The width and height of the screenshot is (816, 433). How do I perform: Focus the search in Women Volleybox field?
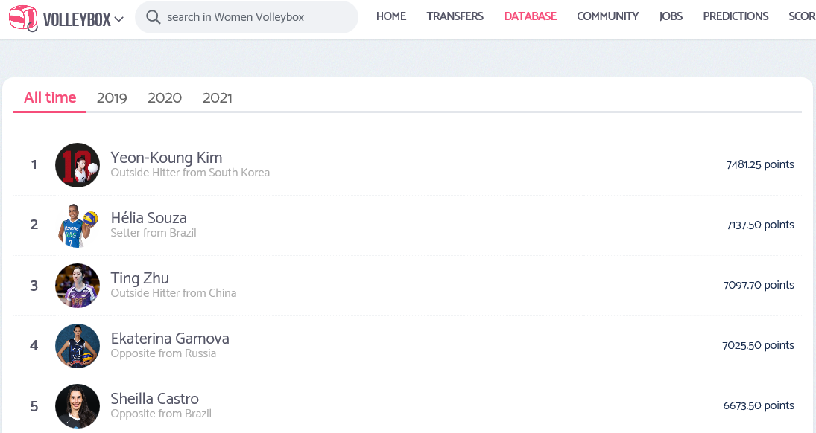[247, 17]
